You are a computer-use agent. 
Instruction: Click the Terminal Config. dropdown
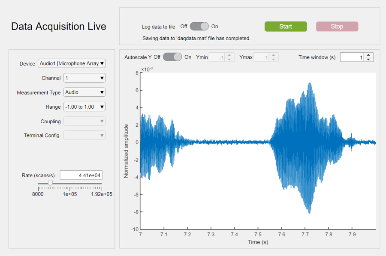click(84, 136)
